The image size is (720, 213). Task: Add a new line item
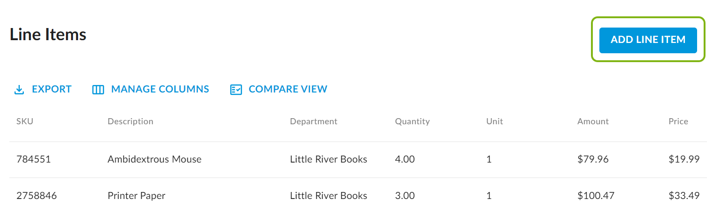(648, 40)
